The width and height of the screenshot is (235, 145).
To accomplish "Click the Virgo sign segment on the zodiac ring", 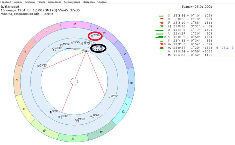I will 102,132.
